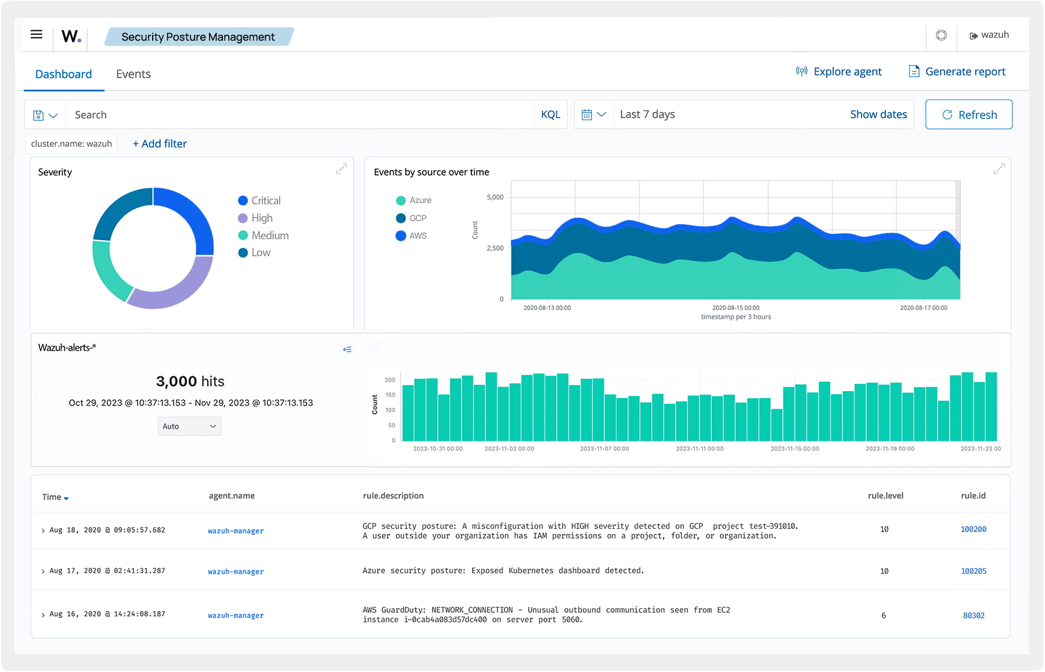
Task: Select the Dashboard tab
Action: point(63,74)
